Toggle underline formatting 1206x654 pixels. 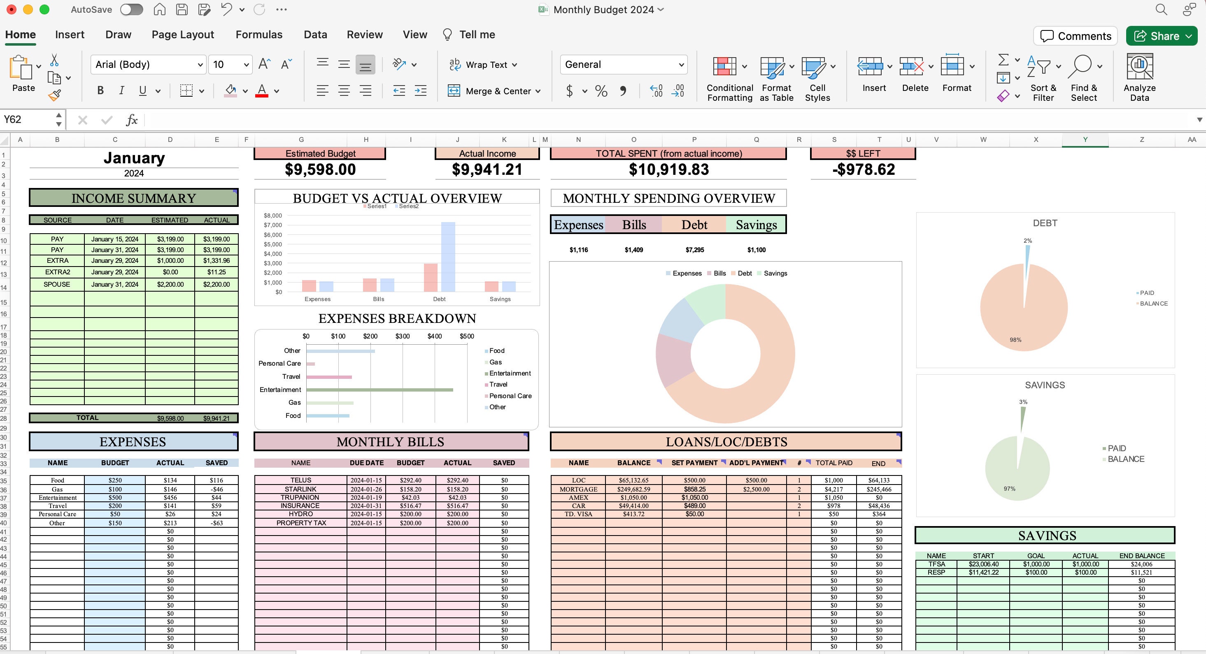[142, 90]
